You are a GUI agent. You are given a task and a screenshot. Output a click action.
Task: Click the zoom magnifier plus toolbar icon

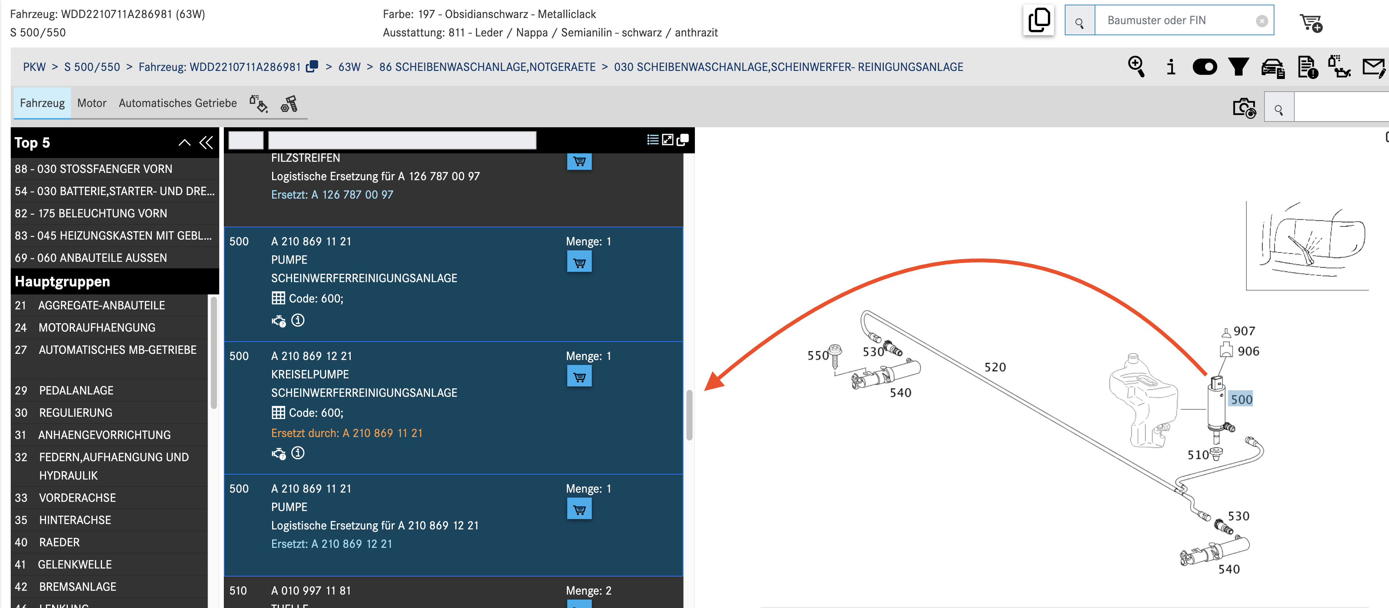tap(1136, 67)
